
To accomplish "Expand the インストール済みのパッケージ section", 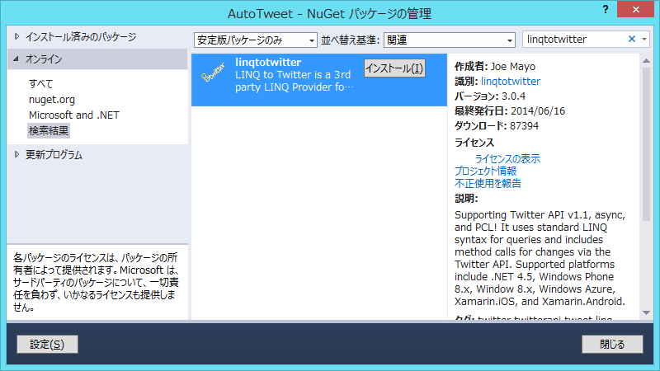I will pos(16,36).
